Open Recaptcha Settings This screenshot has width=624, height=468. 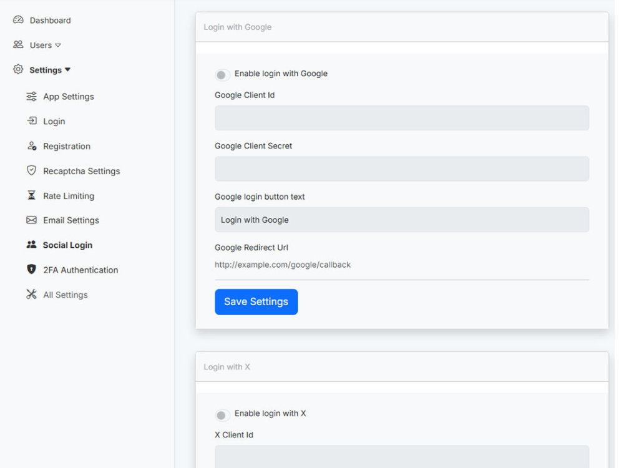(x=82, y=171)
